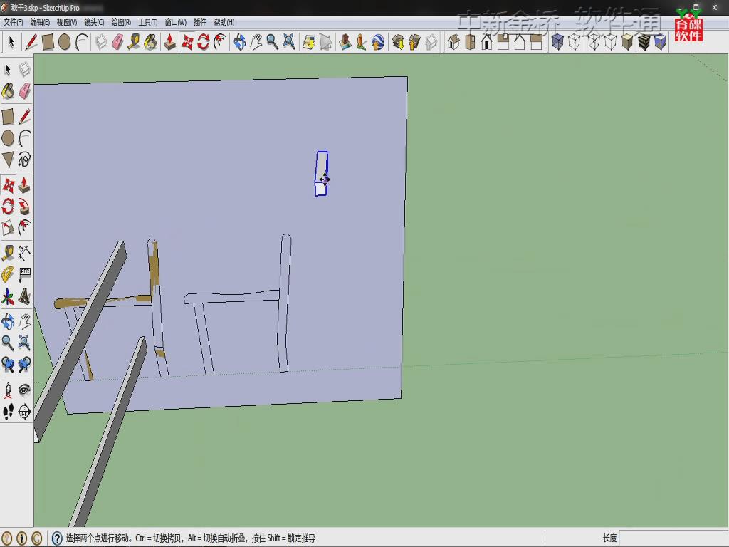Viewport: 729px width, 547px height.
Task: Click Get Models box with down arrow
Action: [398, 42]
